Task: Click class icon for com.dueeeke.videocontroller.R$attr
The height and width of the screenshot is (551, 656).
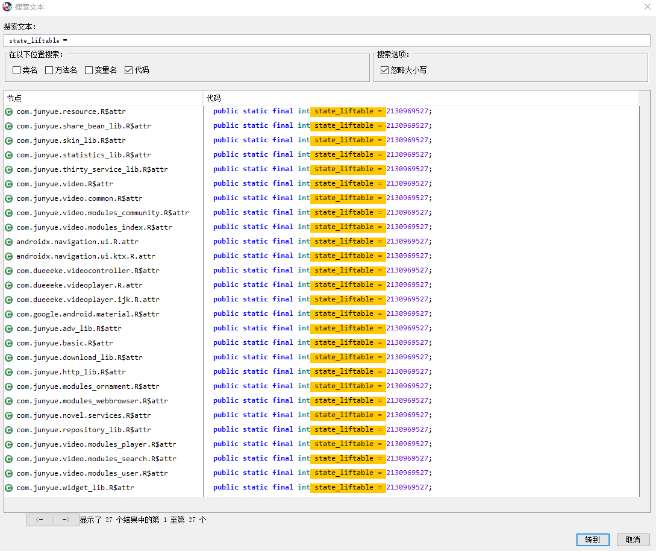Action: pyautogui.click(x=9, y=271)
